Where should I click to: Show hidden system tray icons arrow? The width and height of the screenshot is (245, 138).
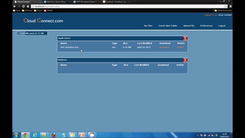pyautogui.click(x=198, y=135)
